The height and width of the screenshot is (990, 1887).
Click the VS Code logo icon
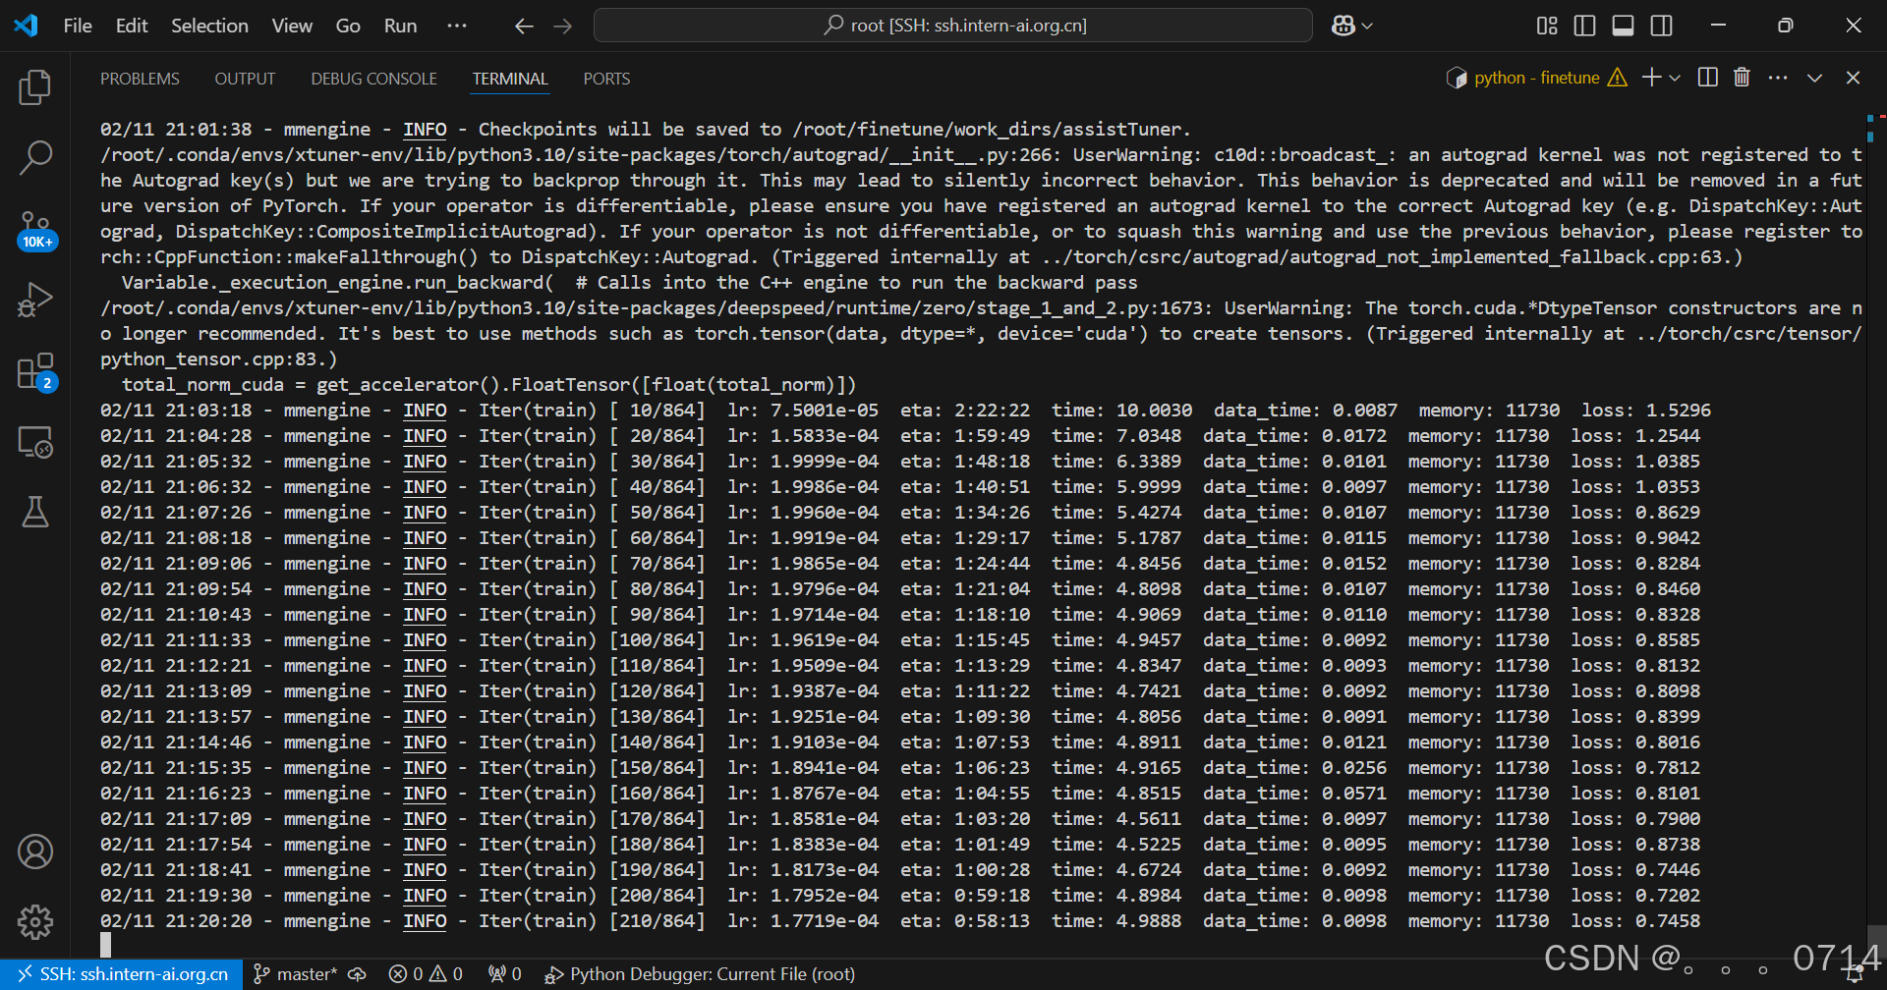coord(26,26)
